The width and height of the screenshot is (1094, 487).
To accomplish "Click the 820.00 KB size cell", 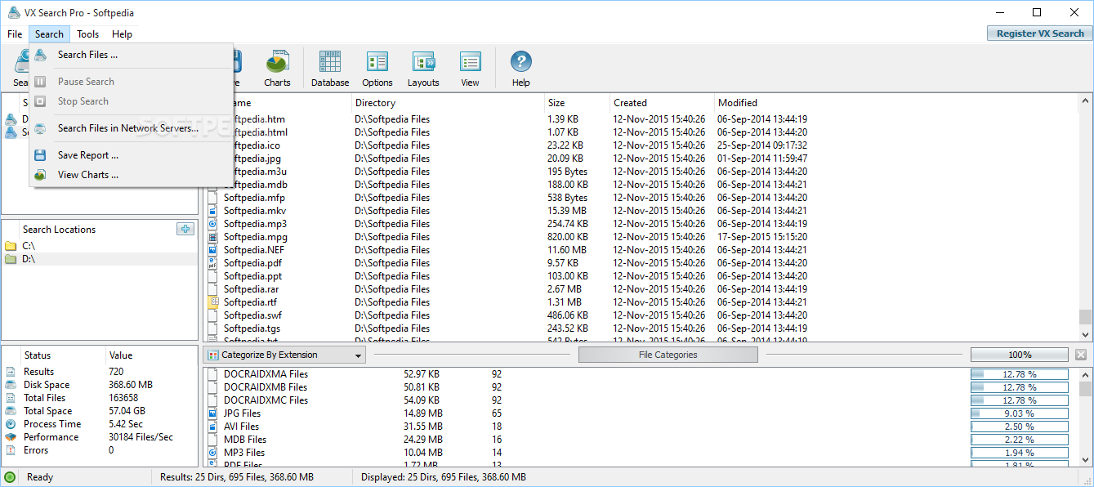I will click(568, 237).
